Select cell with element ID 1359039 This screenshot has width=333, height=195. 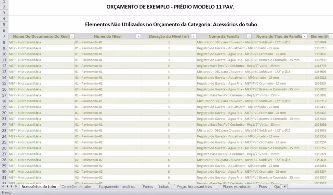pos(320,131)
